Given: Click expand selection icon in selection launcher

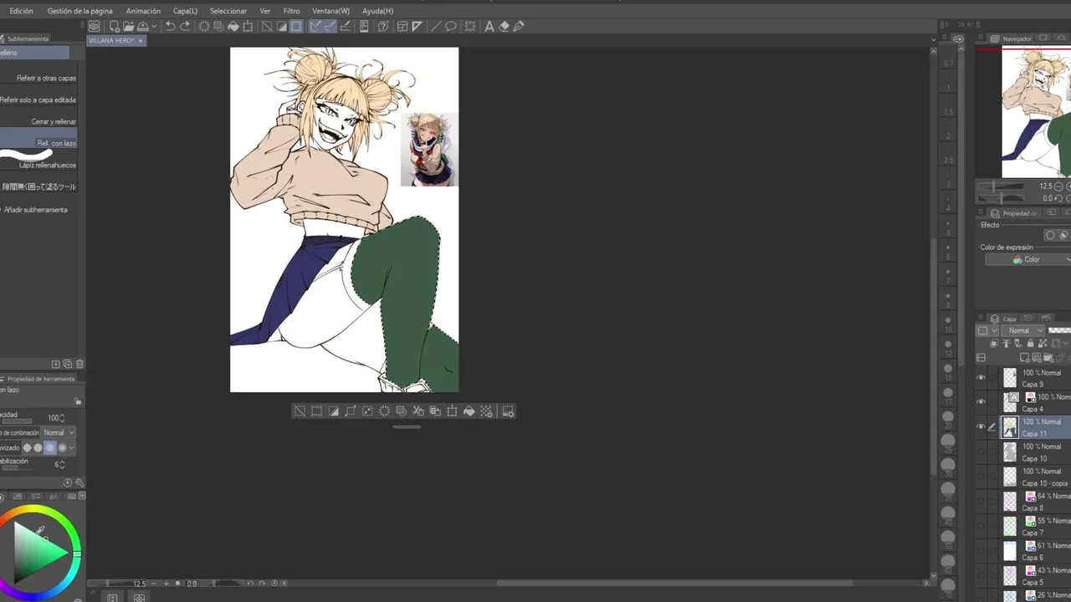Looking at the screenshot, I should pos(351,411).
